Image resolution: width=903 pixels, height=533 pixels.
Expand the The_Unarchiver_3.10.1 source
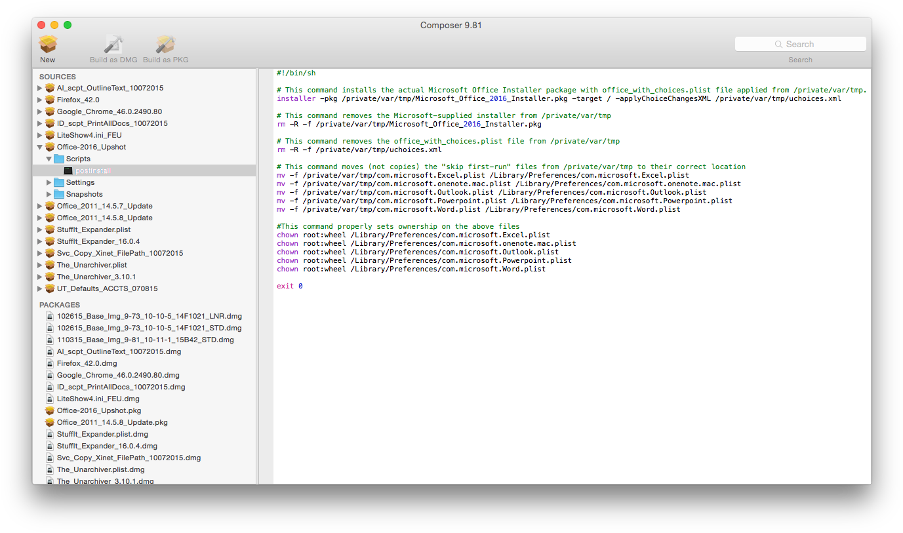tap(39, 276)
